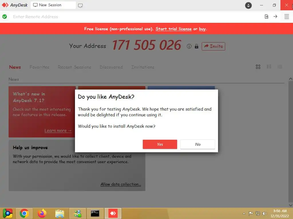Follow the buy link in the red banner
Image resolution: width=293 pixels, height=219 pixels.
point(202,29)
